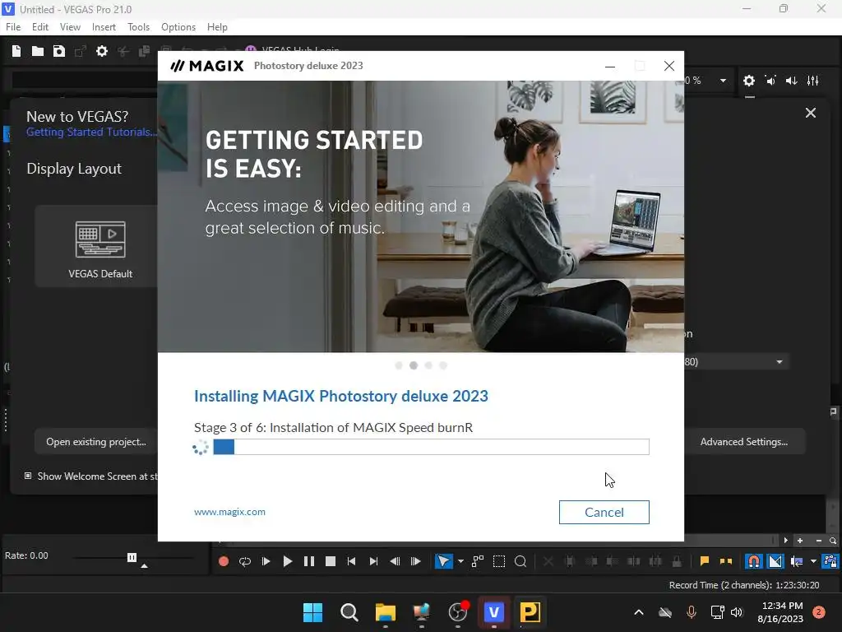This screenshot has height=632, width=842.
Task: Click the Play button in transport bar
Action: pyautogui.click(x=287, y=561)
